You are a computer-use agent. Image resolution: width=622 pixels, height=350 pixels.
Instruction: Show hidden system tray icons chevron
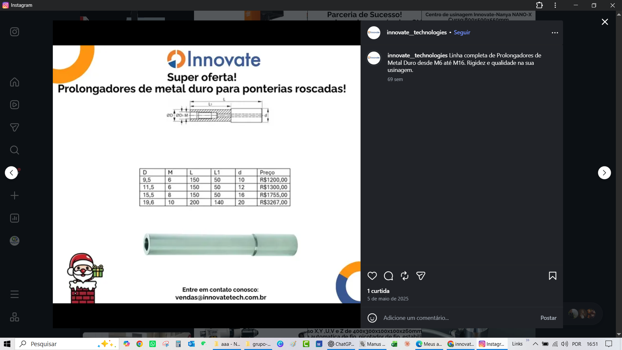point(535,344)
